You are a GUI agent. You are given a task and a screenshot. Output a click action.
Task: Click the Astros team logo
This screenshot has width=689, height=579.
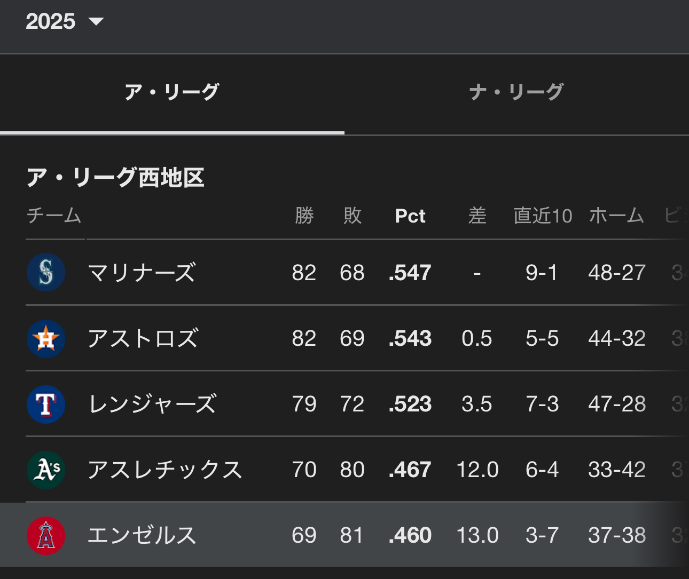pos(46,338)
